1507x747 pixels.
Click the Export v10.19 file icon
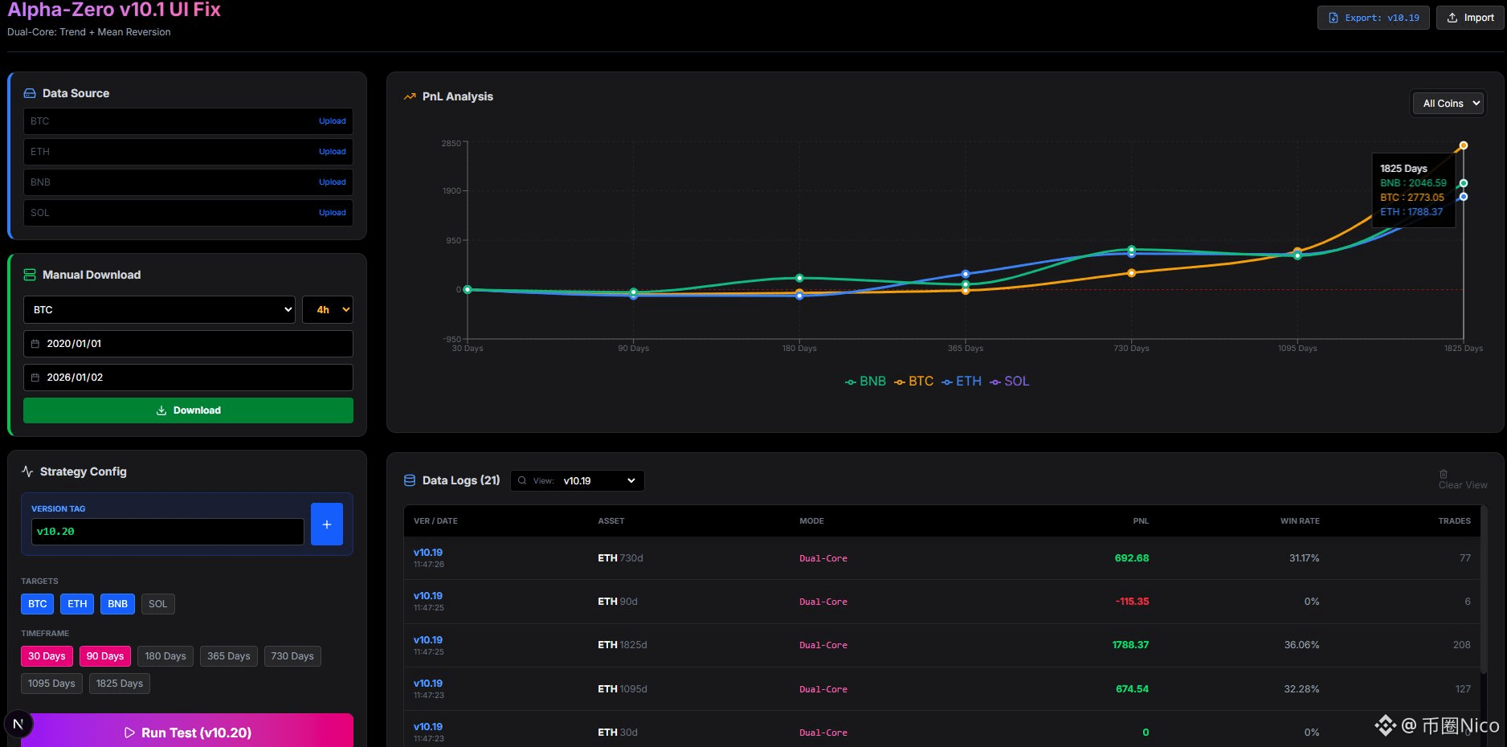[x=1333, y=18]
